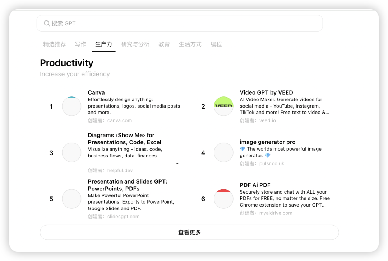Screen dimensions: 388x261
Task: Click the Canva avatar icon
Action: [x=71, y=106]
